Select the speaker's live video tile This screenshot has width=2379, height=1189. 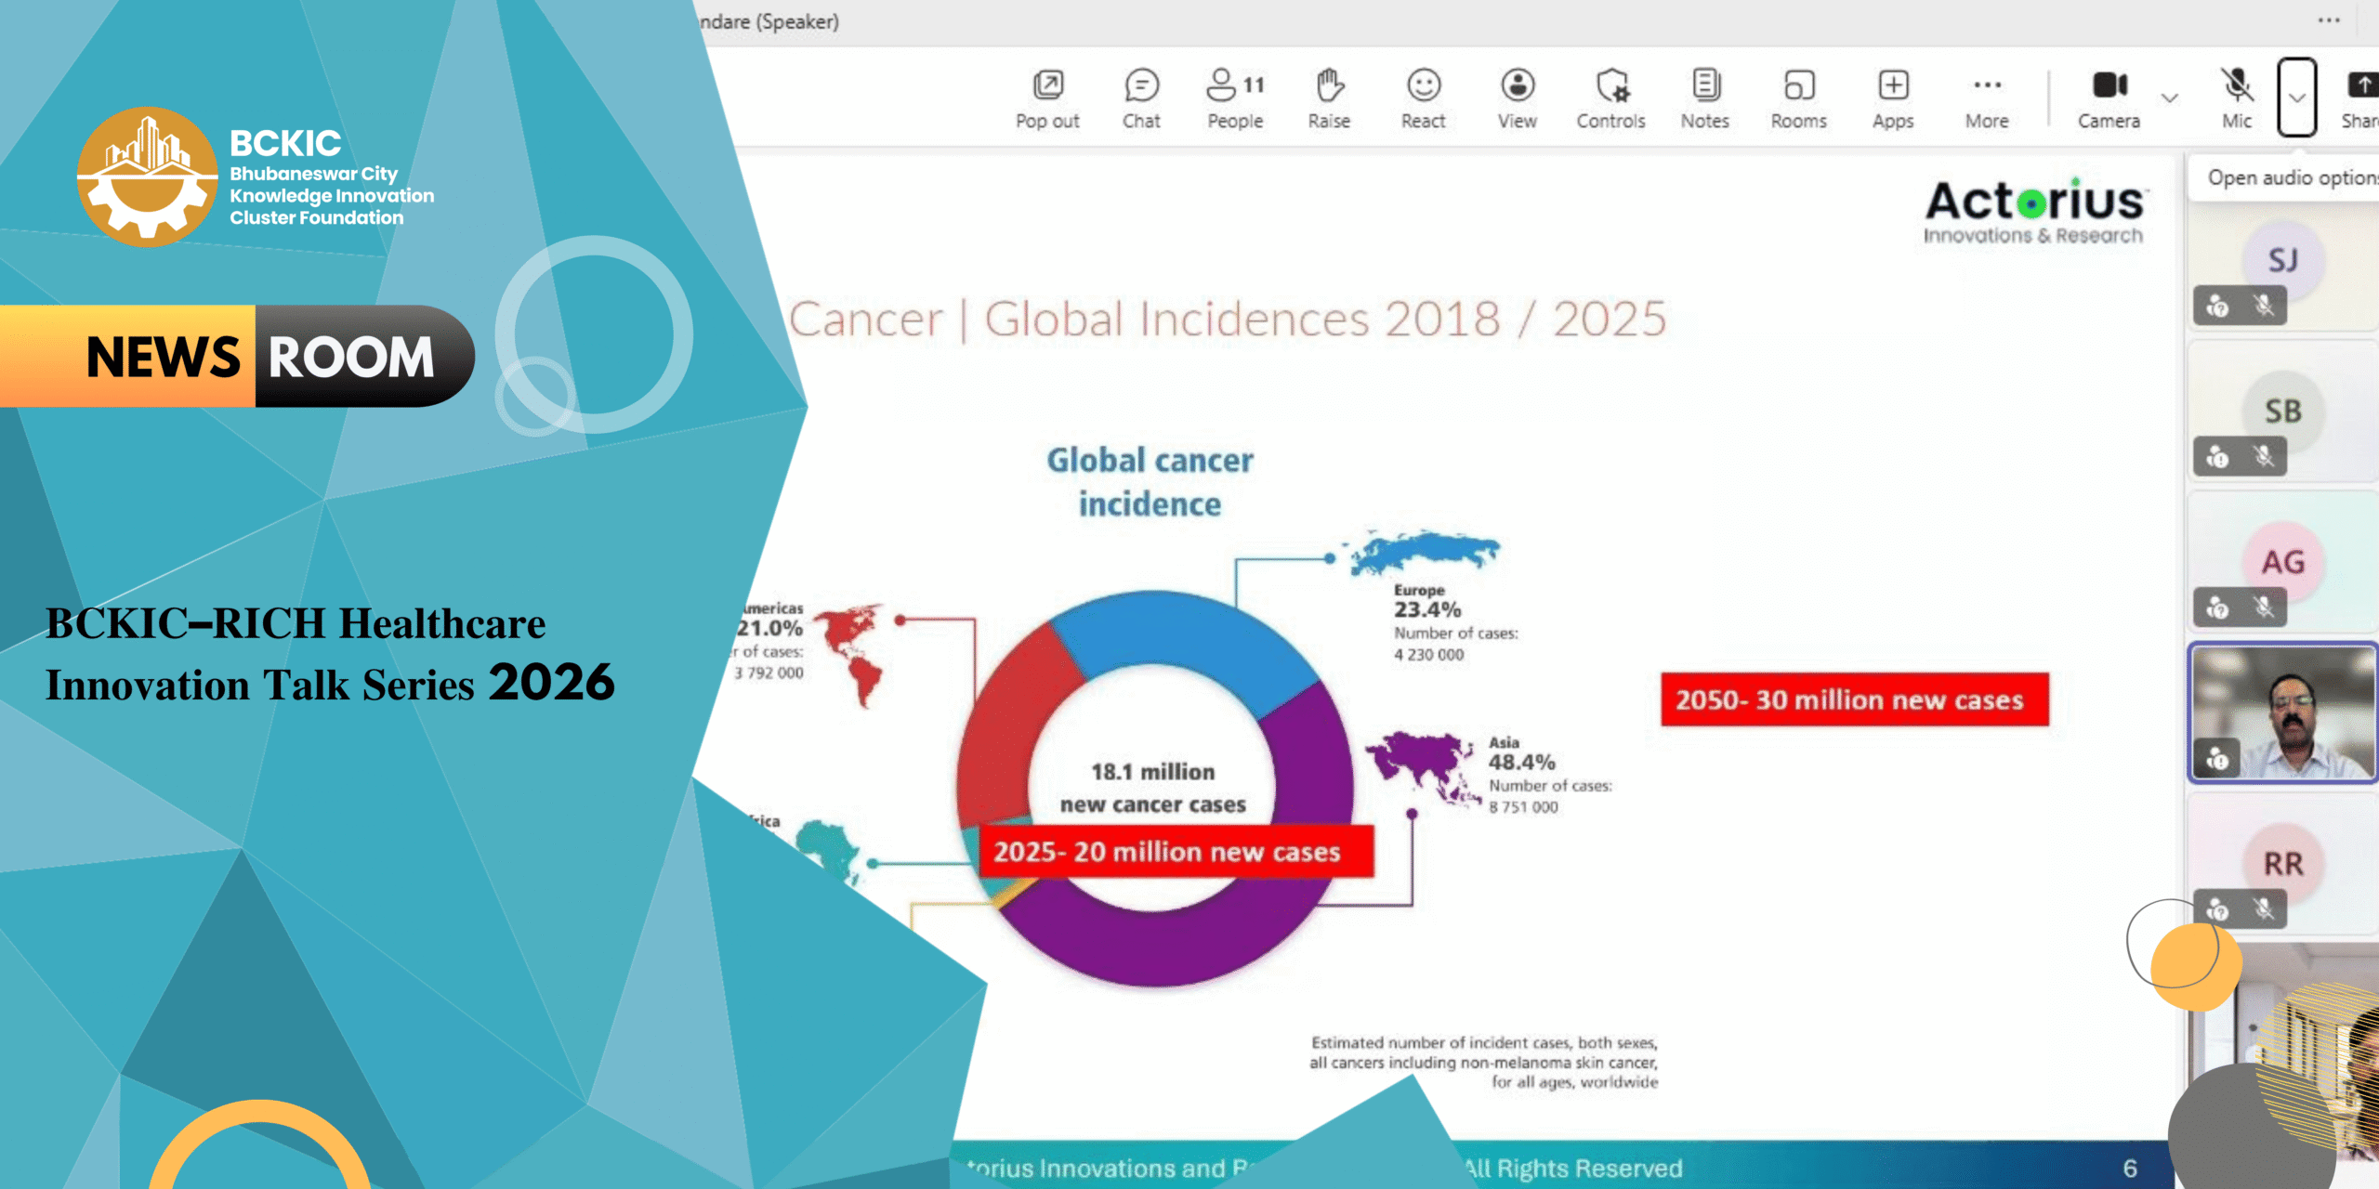[2283, 712]
